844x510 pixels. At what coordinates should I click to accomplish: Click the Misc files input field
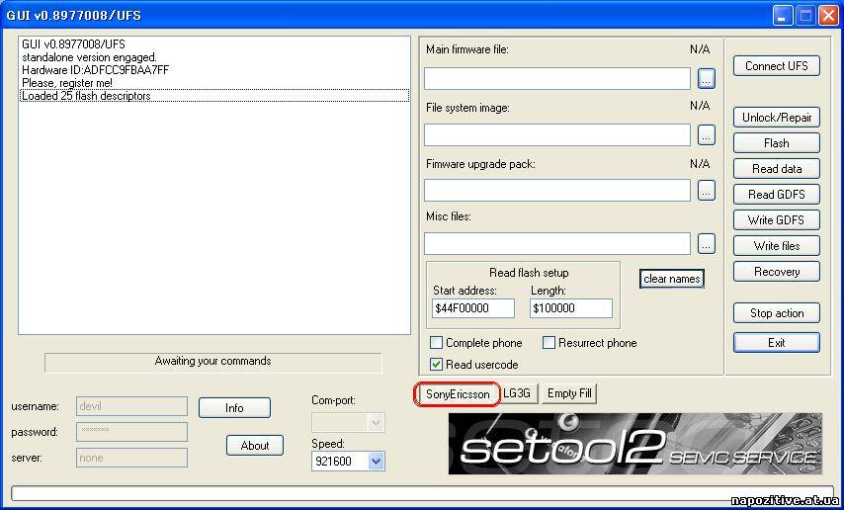tap(557, 244)
